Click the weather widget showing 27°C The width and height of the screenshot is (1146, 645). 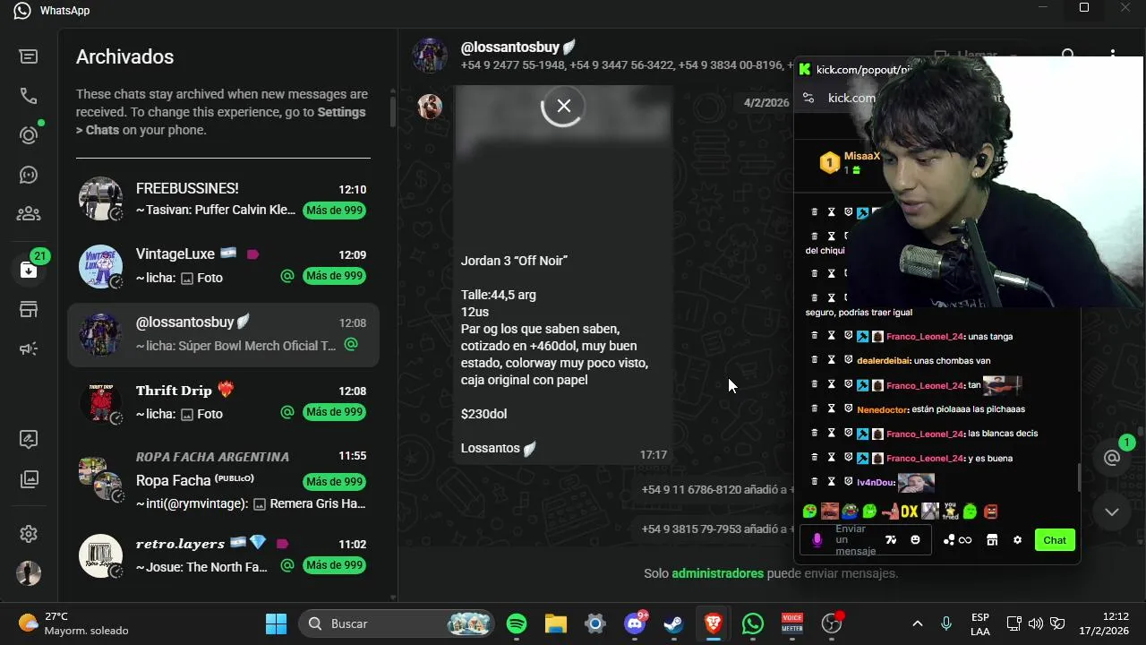tap(73, 623)
